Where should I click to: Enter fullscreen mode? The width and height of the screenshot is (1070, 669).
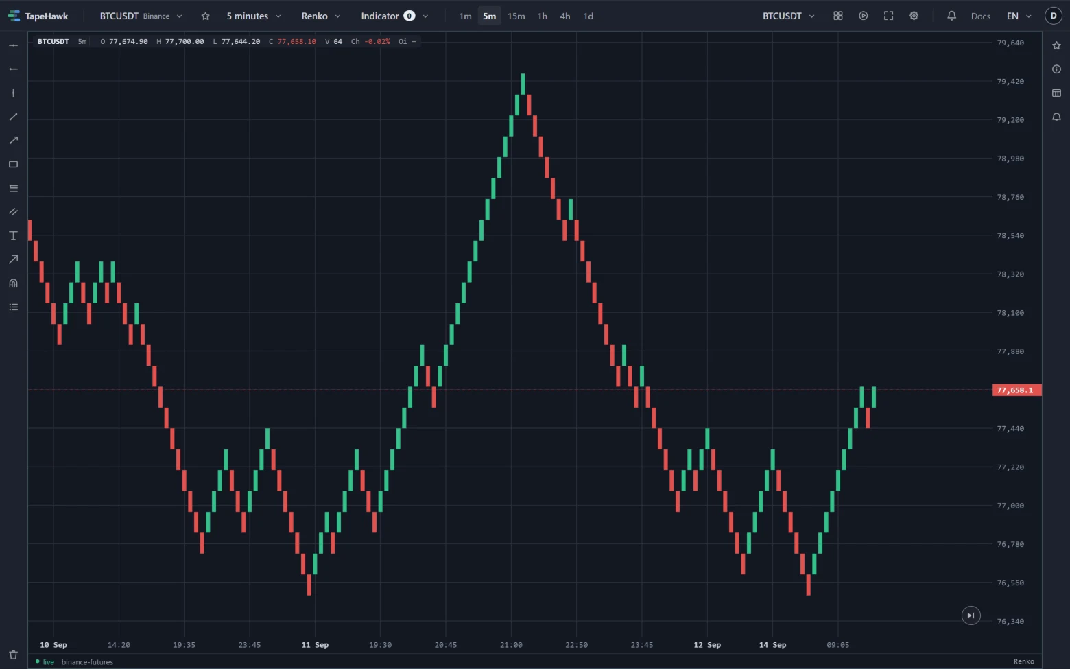click(x=888, y=16)
